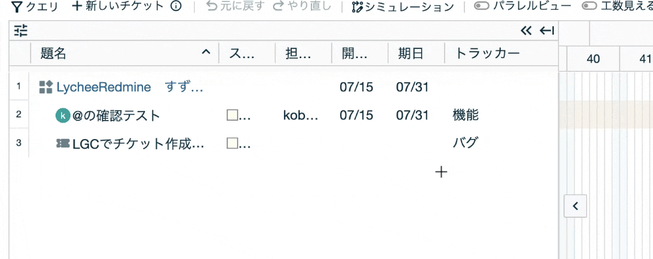Click the 元に戻す undo item
This screenshot has width=653, height=259.
(236, 7)
